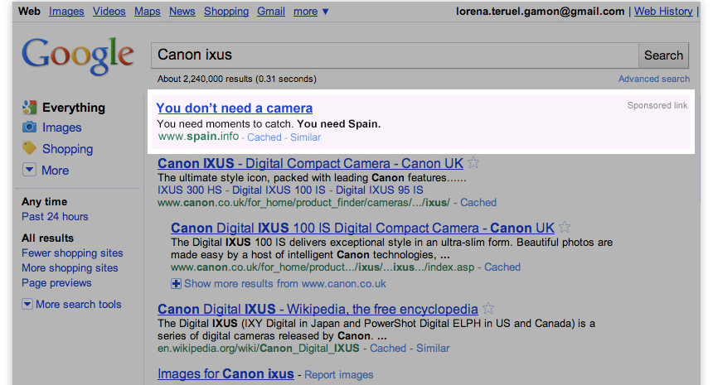Click the lorena.teruel.gamon@gmail.com account text
Screen dimensions: 713x385
click(541, 12)
